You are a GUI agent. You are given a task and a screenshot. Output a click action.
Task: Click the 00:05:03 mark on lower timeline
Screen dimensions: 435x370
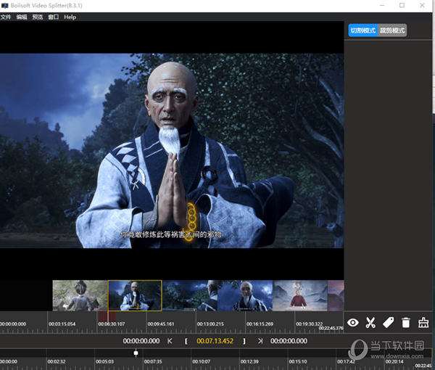(104, 362)
